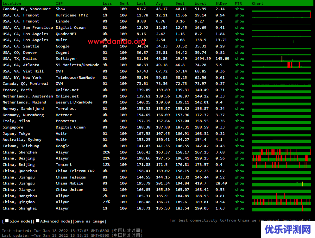Click the ISP column header
Screen dimensions: 315x238
point(59,3)
